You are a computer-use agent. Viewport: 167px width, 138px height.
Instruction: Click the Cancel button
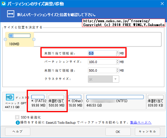147,131
